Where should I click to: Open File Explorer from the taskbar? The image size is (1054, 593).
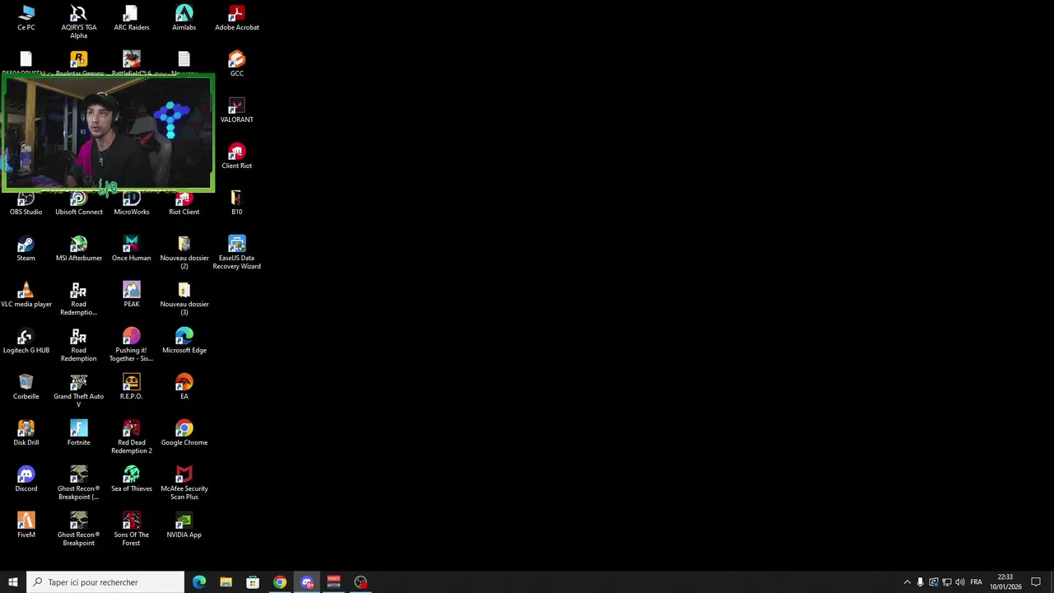226,582
